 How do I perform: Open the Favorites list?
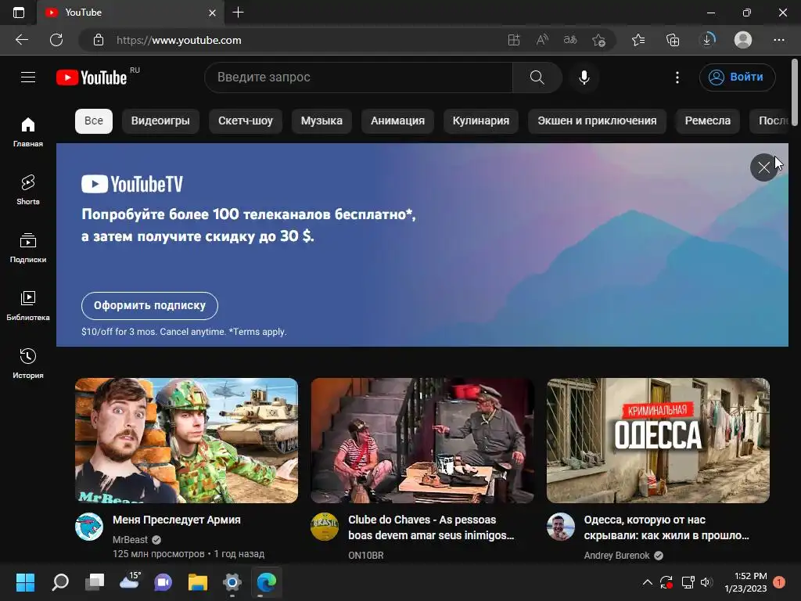(638, 40)
